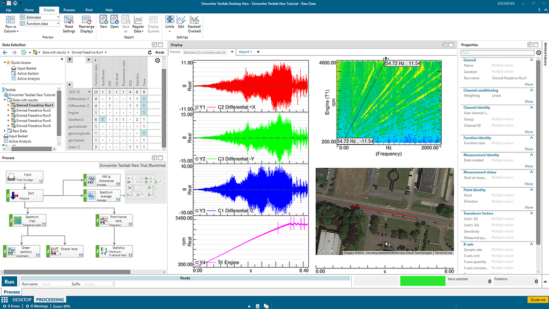Open the Function class dropdown

(42, 24)
